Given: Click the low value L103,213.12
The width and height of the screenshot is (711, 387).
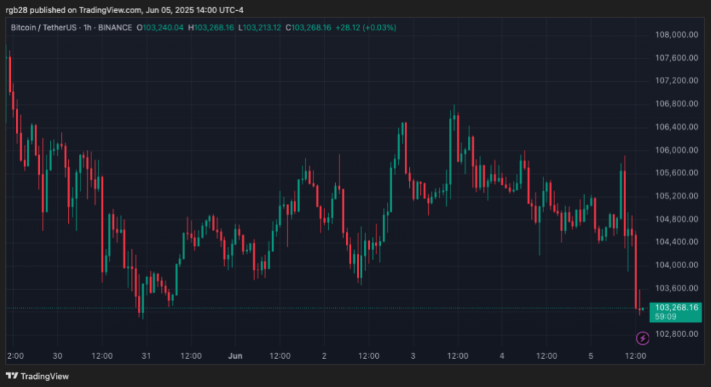Looking at the screenshot, I should click(260, 28).
